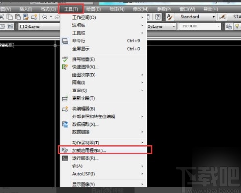Viewport: 241px width, 193px height.
Task: Open the 修改(M) menu
Action: click(x=141, y=9)
